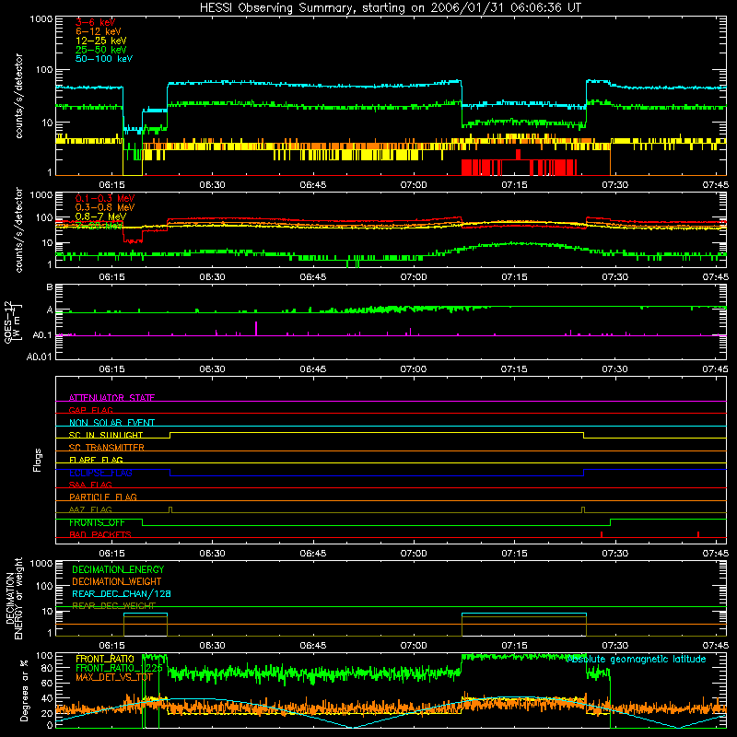Click the PARTICLE_FLAG label
The image size is (737, 737).
(x=103, y=497)
